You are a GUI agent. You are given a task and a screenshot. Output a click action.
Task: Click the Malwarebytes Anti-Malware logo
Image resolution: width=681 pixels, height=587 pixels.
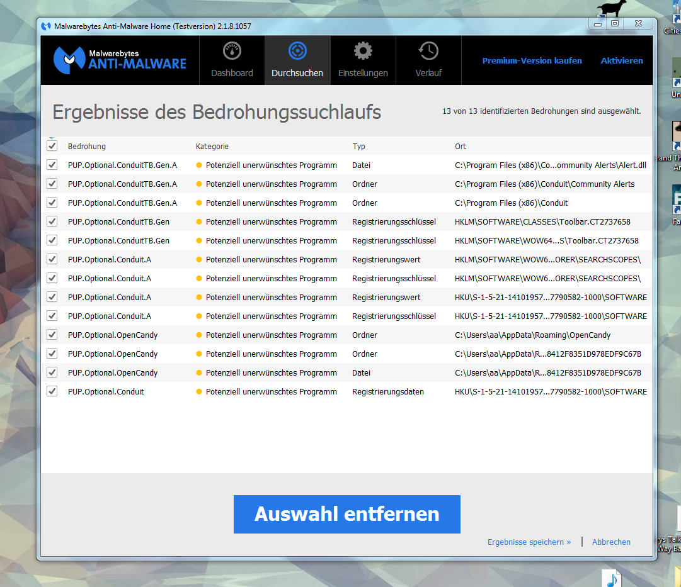pos(120,60)
